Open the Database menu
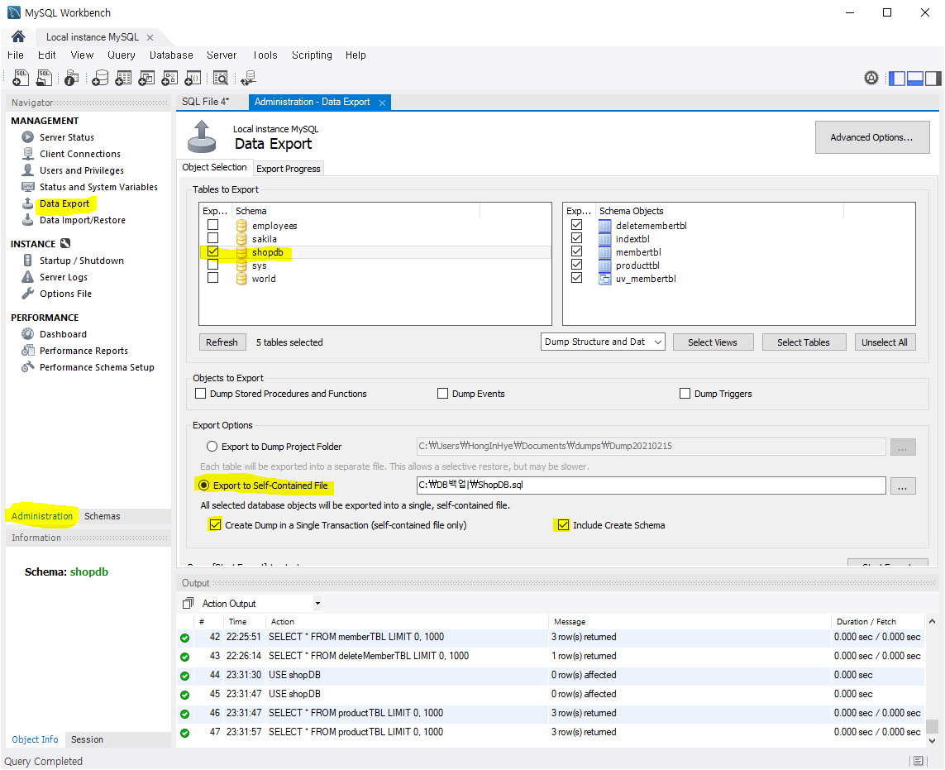Screen dimensions: 945x770 pos(171,55)
